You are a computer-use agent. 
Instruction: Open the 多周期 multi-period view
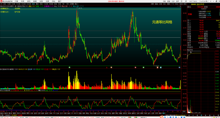(x=72, y=4)
